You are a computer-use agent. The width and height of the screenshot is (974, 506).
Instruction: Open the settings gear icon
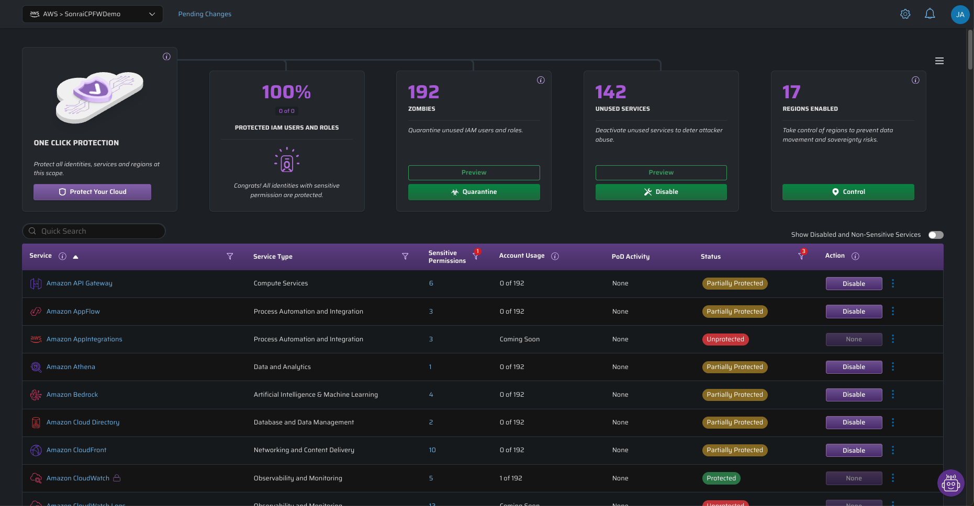(905, 14)
